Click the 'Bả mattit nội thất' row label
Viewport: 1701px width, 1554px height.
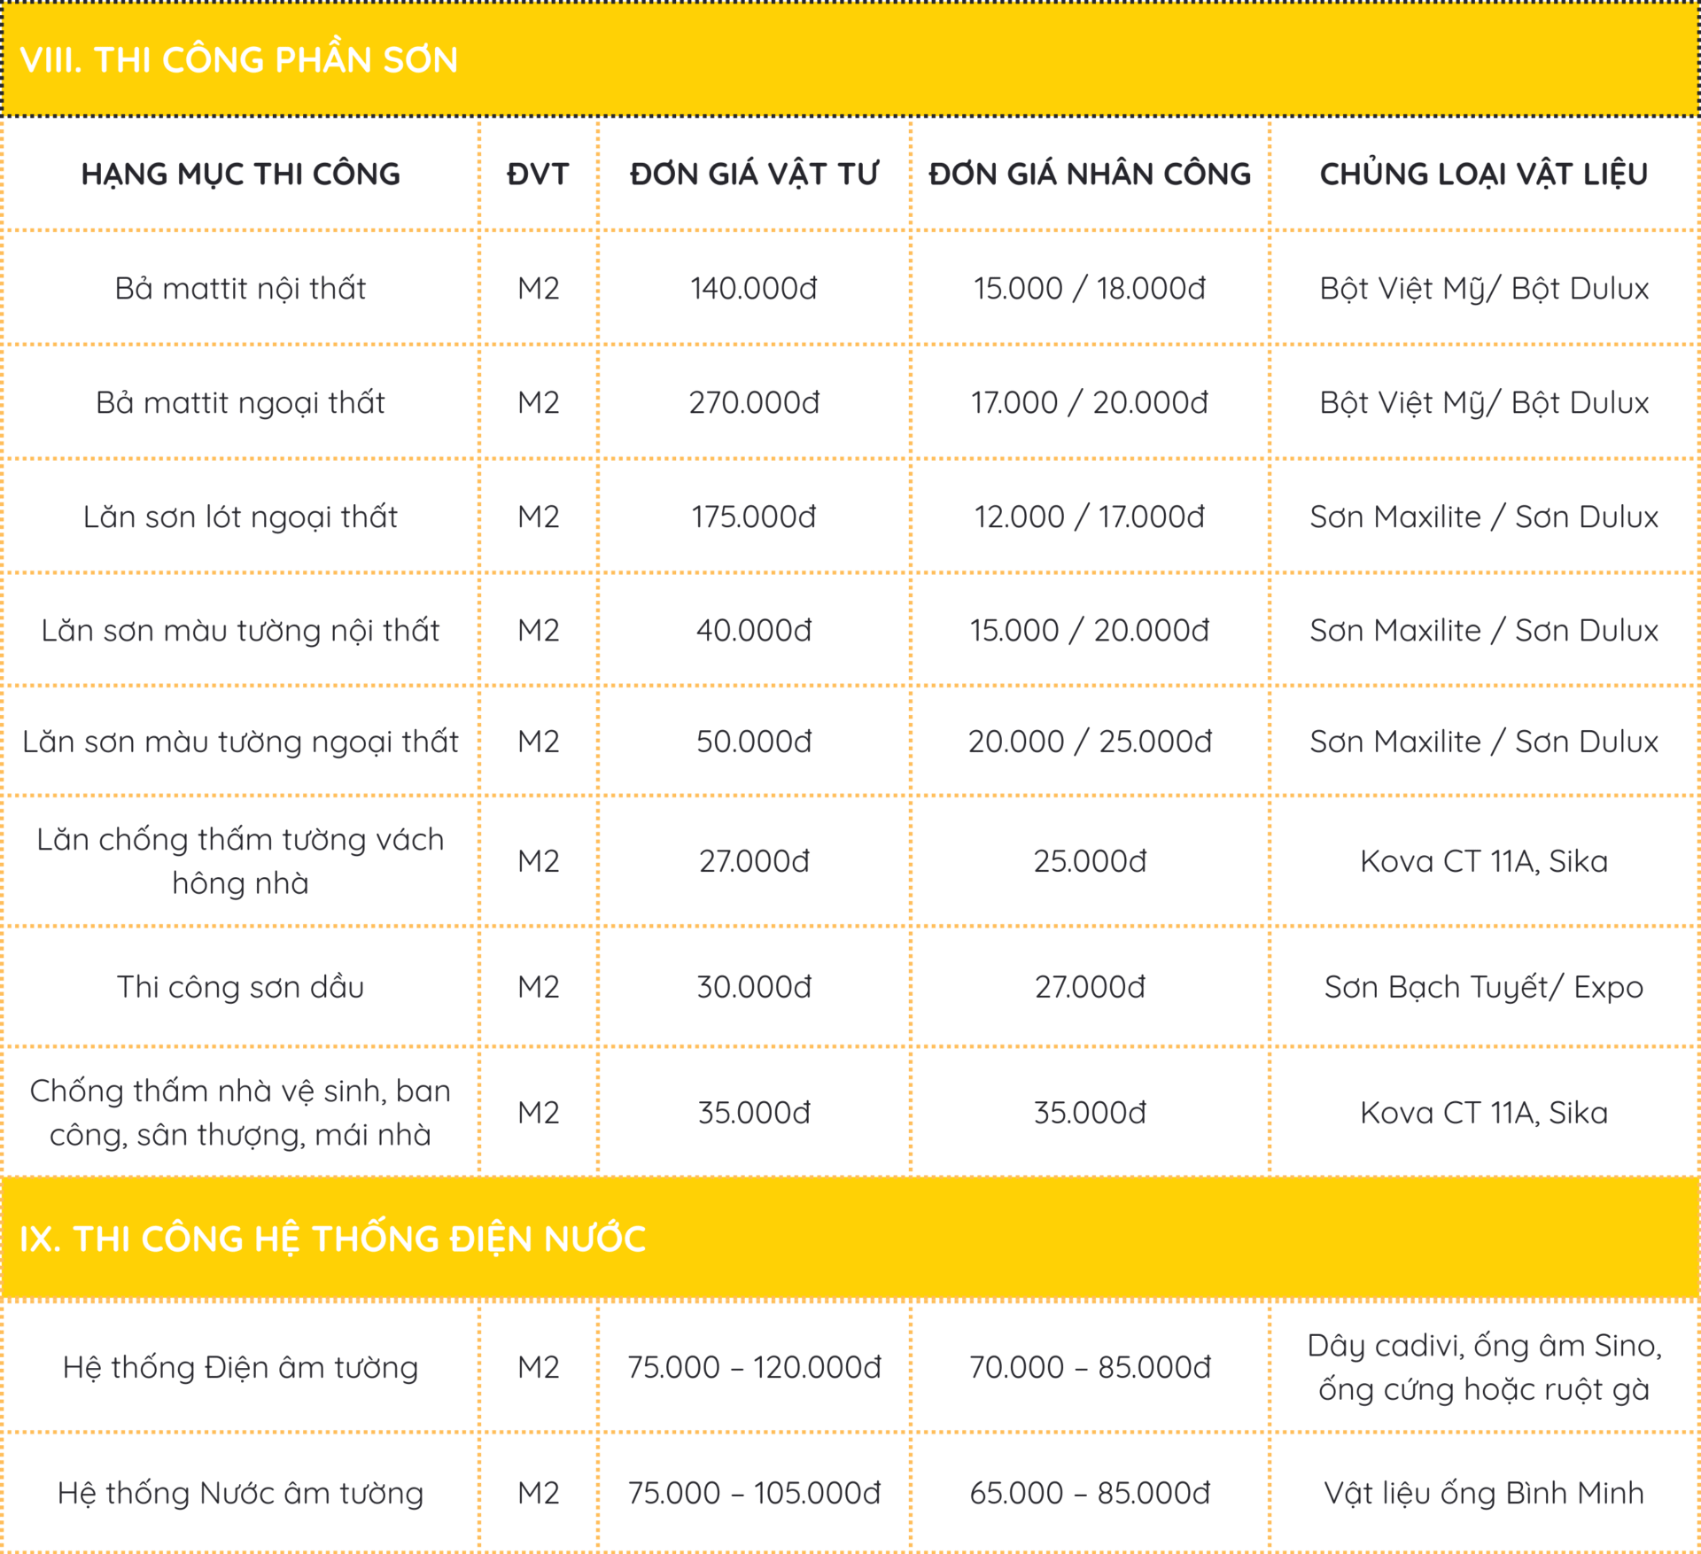tap(241, 288)
